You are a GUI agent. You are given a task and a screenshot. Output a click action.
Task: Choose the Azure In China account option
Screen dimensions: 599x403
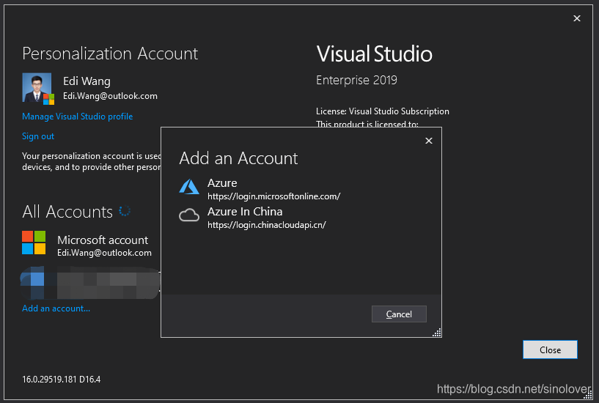pyautogui.click(x=252, y=218)
